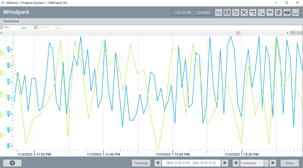This screenshot has width=303, height=168.
Task: Step time range backward with left arrow
Action: [x=157, y=163]
